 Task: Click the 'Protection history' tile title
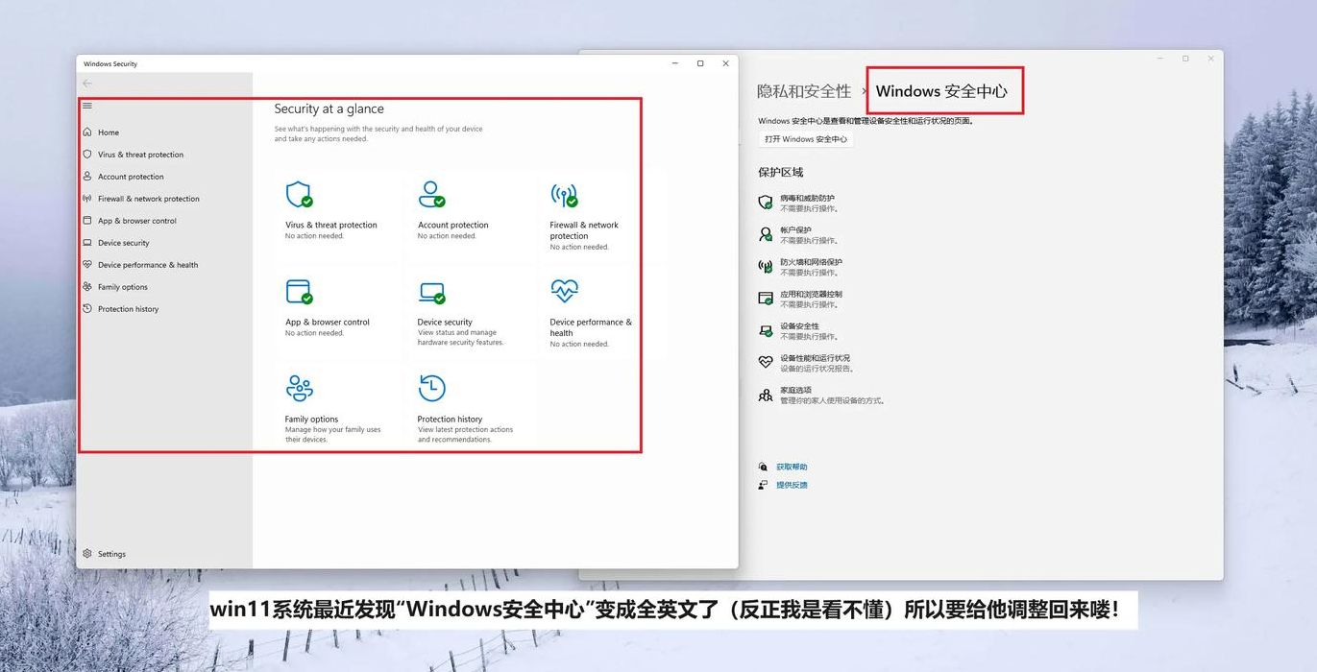click(450, 420)
